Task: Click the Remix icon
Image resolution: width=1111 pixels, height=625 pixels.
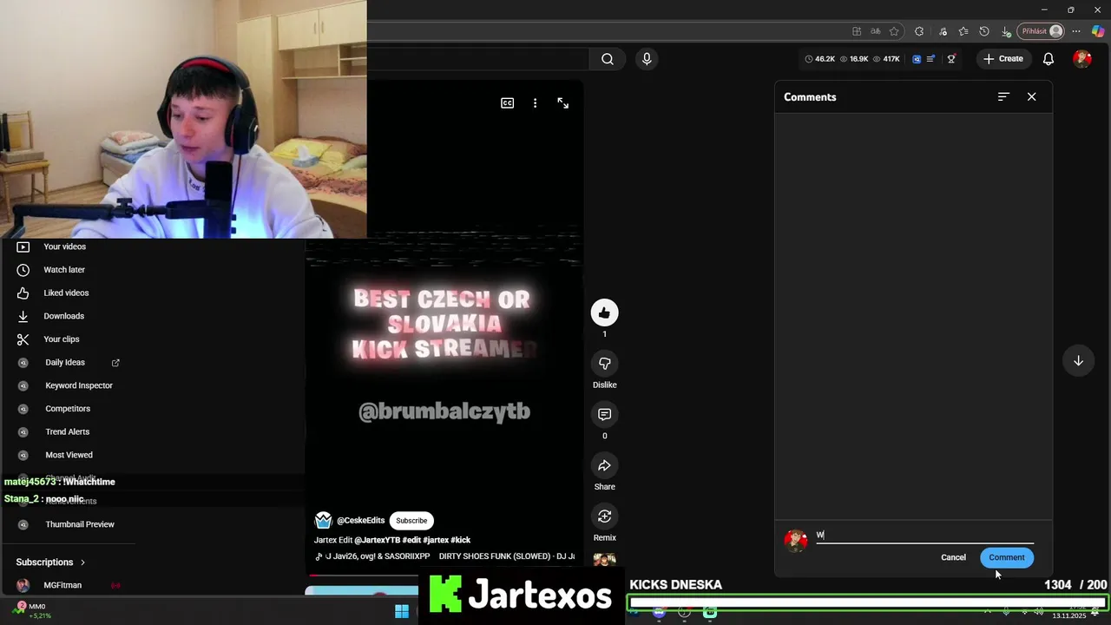Action: [605, 516]
